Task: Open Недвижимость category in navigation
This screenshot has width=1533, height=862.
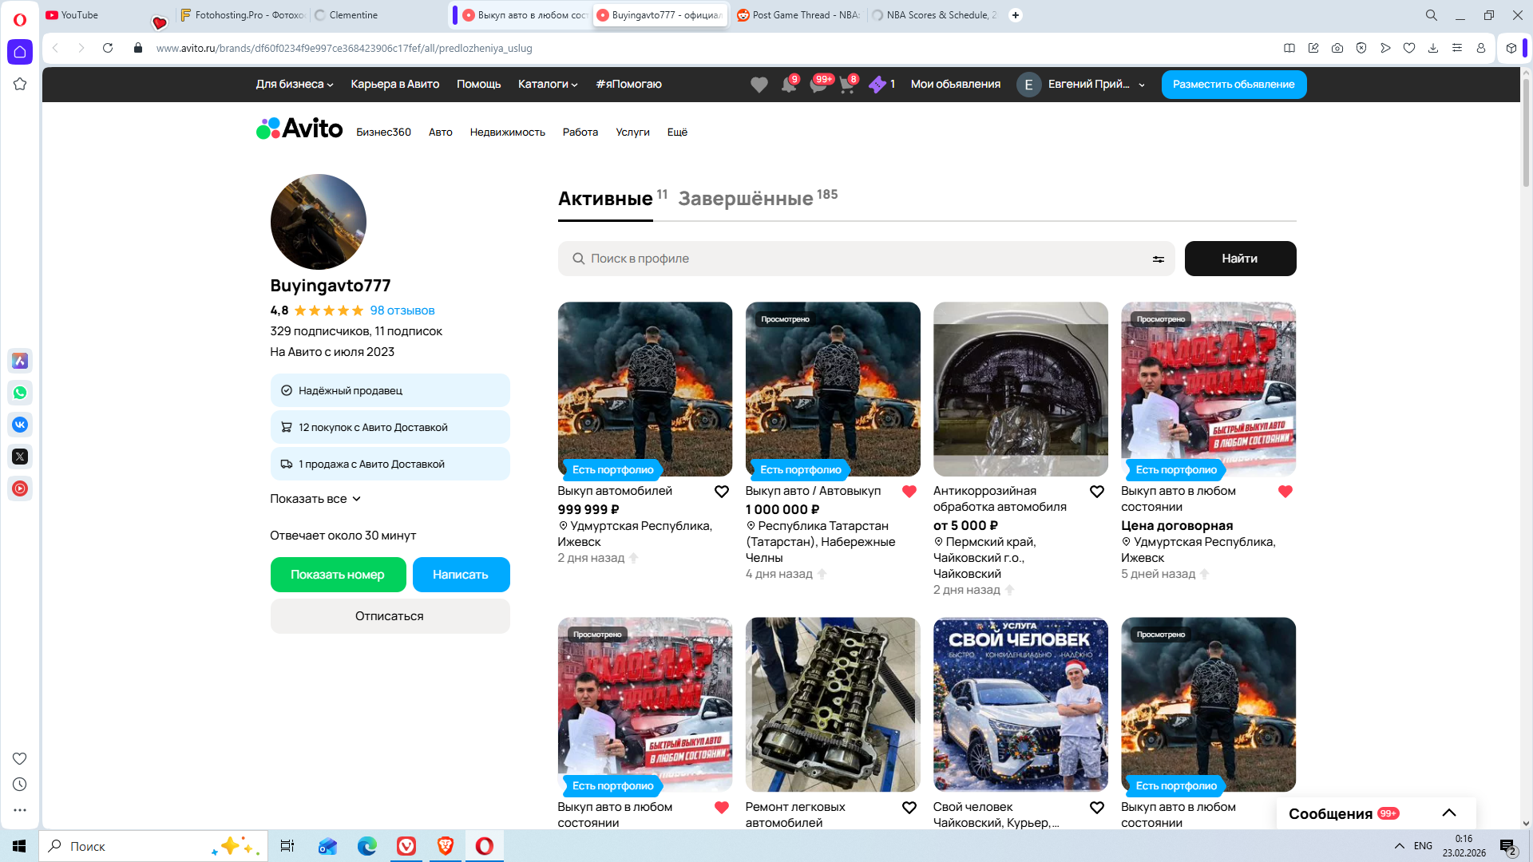Action: click(x=507, y=132)
